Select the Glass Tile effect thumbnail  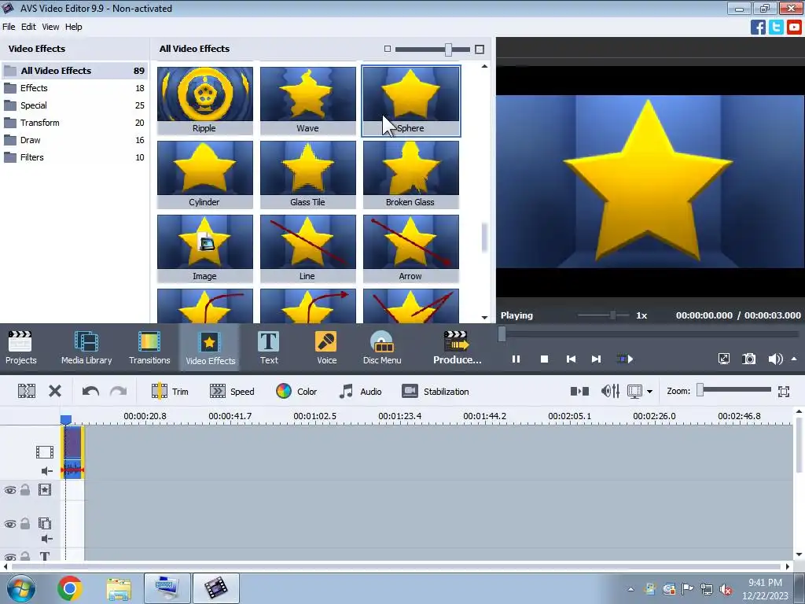[307, 175]
